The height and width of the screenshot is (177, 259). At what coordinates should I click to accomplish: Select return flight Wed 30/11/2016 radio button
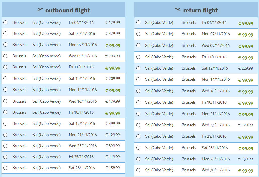coord(138,170)
